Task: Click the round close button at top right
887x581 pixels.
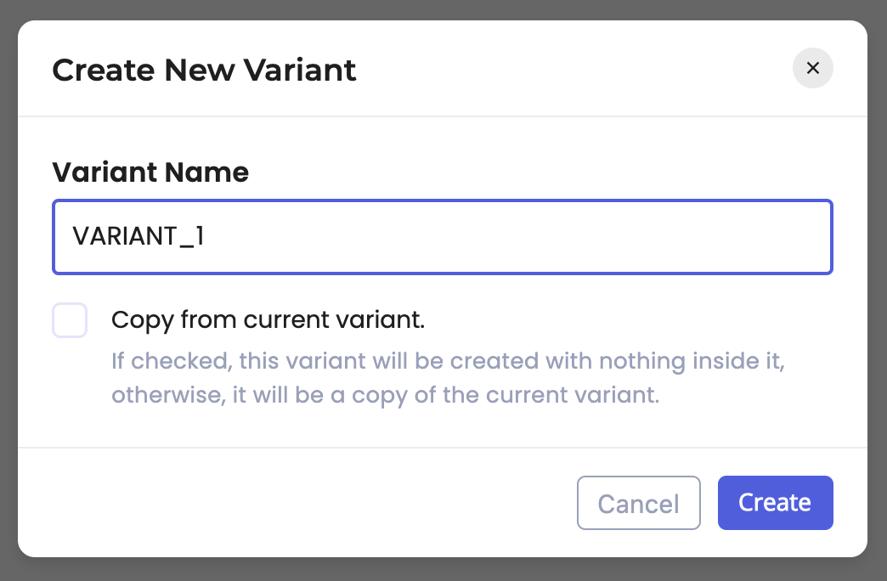Action: click(812, 68)
